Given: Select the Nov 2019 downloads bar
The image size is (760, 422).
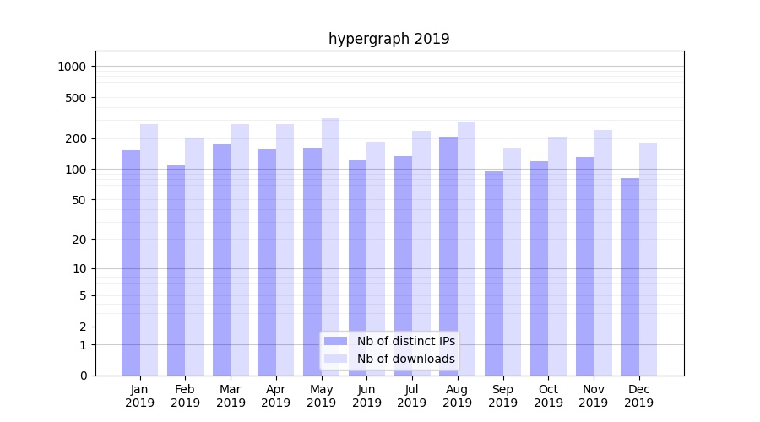Looking at the screenshot, I should click(x=603, y=252).
